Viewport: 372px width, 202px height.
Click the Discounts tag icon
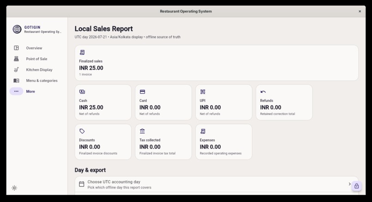pos(82,131)
